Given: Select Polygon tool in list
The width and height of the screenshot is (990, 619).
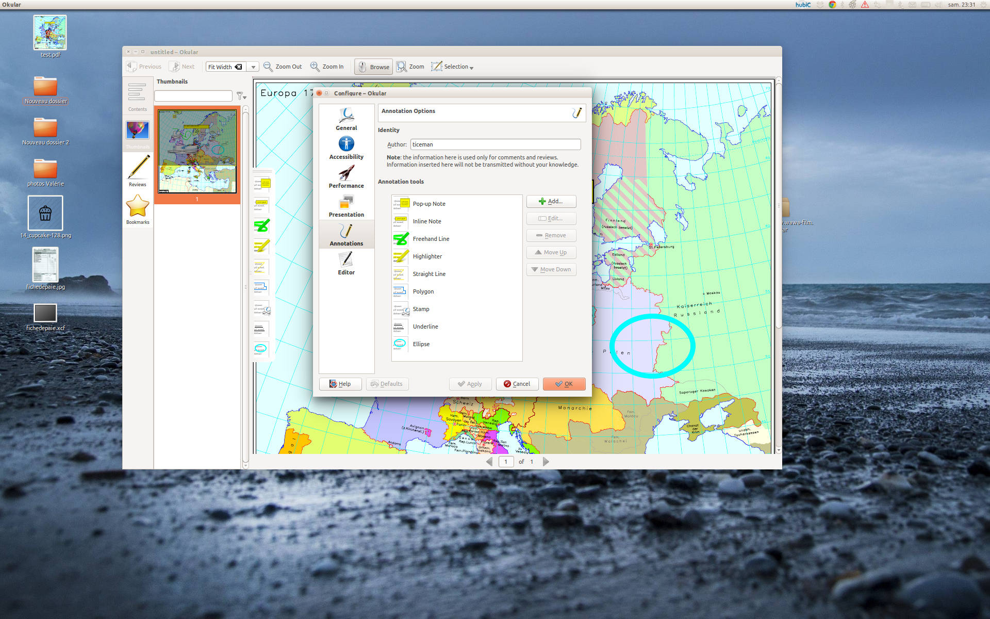Looking at the screenshot, I should coord(456,291).
